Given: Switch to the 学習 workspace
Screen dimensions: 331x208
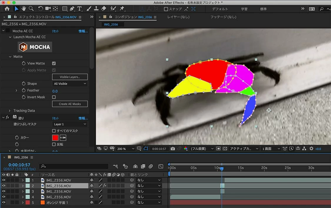Looking at the screenshot, I should (x=244, y=9).
